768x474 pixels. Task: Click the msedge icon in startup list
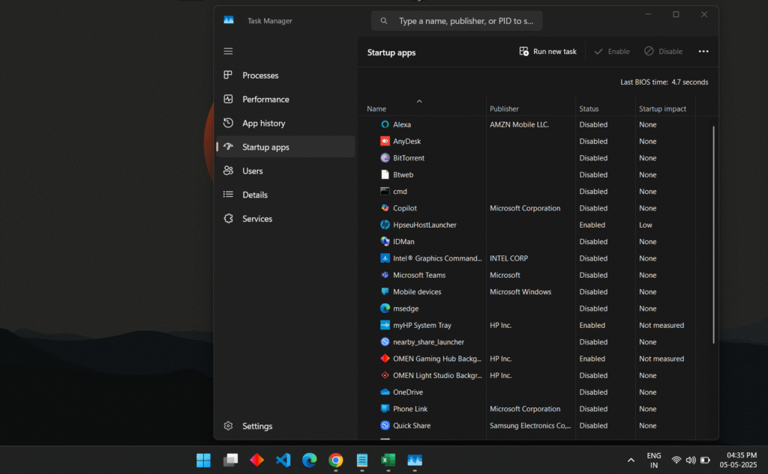tap(385, 309)
